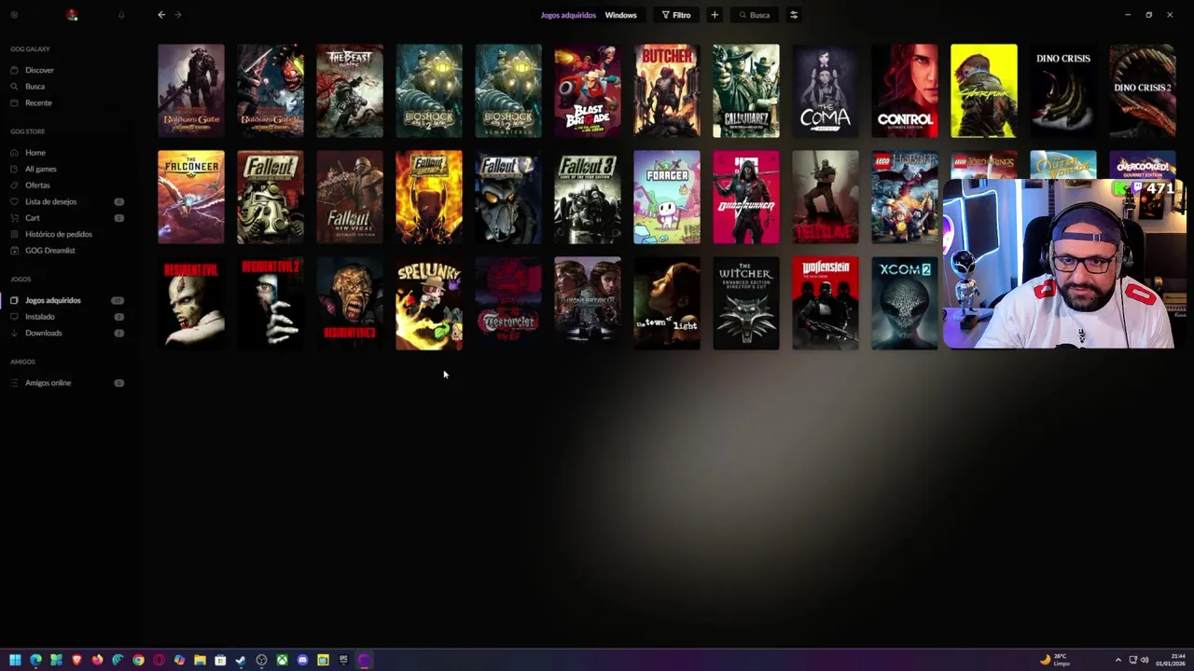Select Jogos adquiridos in the sidebar
The width and height of the screenshot is (1194, 671).
(x=52, y=300)
